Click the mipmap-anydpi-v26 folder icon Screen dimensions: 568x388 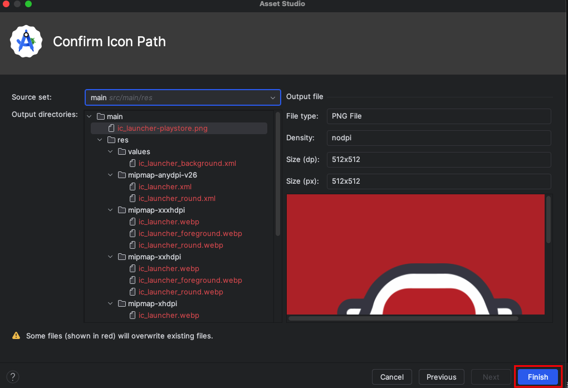pyautogui.click(x=122, y=175)
